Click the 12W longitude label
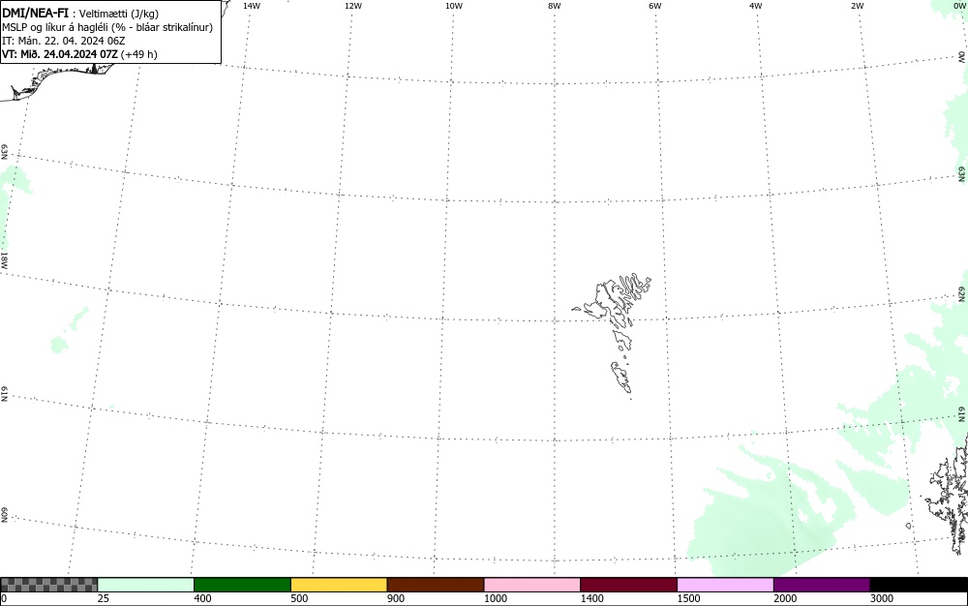 coord(353,6)
